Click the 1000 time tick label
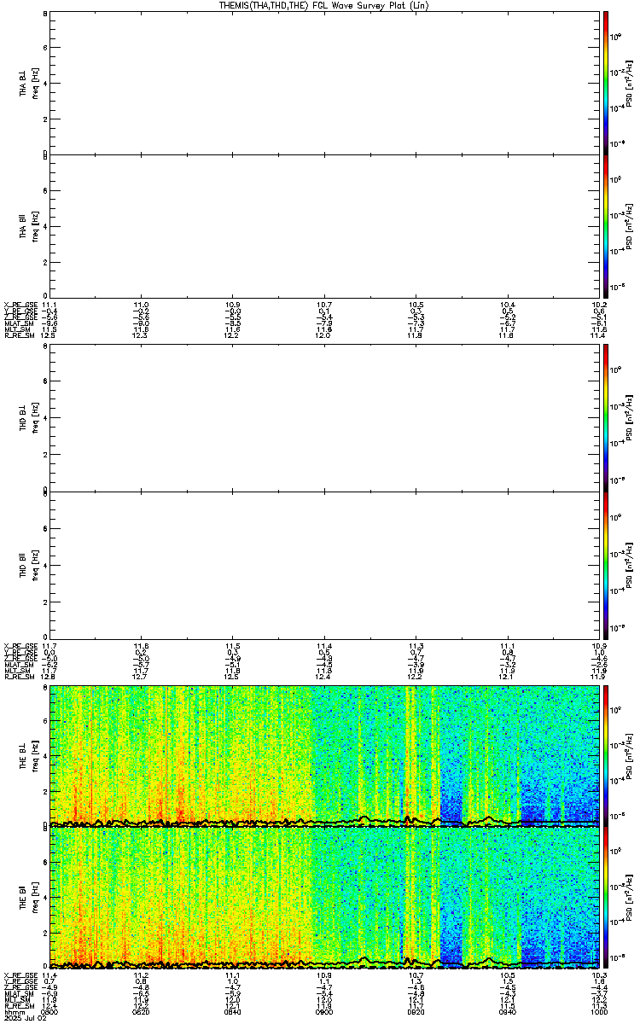Viewport: 640px width, 1024px height. click(597, 1013)
